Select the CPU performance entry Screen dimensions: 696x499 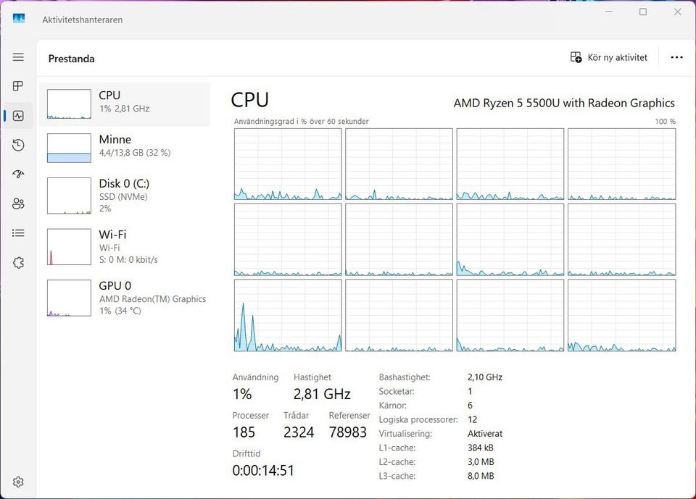125,104
